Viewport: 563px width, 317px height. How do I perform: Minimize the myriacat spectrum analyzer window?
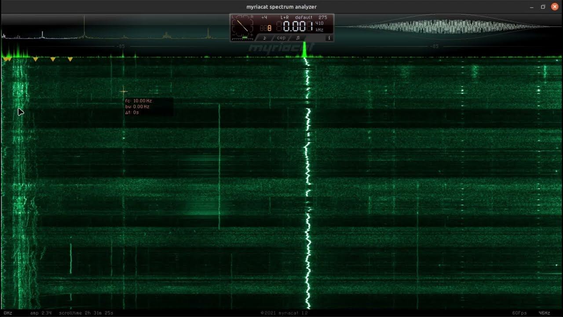point(532,7)
